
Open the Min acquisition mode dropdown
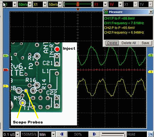pyautogui.click(x=53, y=134)
